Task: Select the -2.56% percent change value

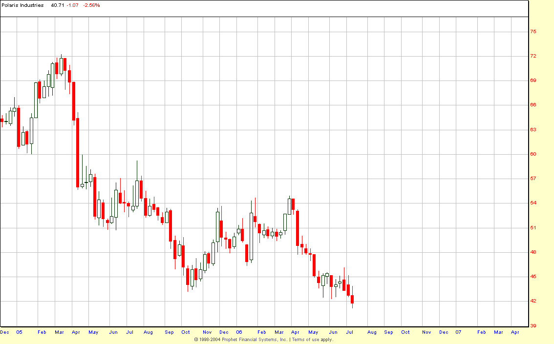Action: (x=91, y=5)
